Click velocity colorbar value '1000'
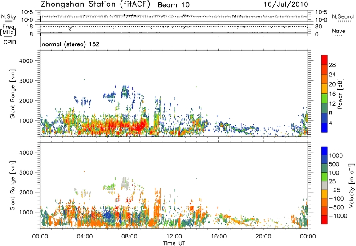356x246 pixels. pos(336,155)
